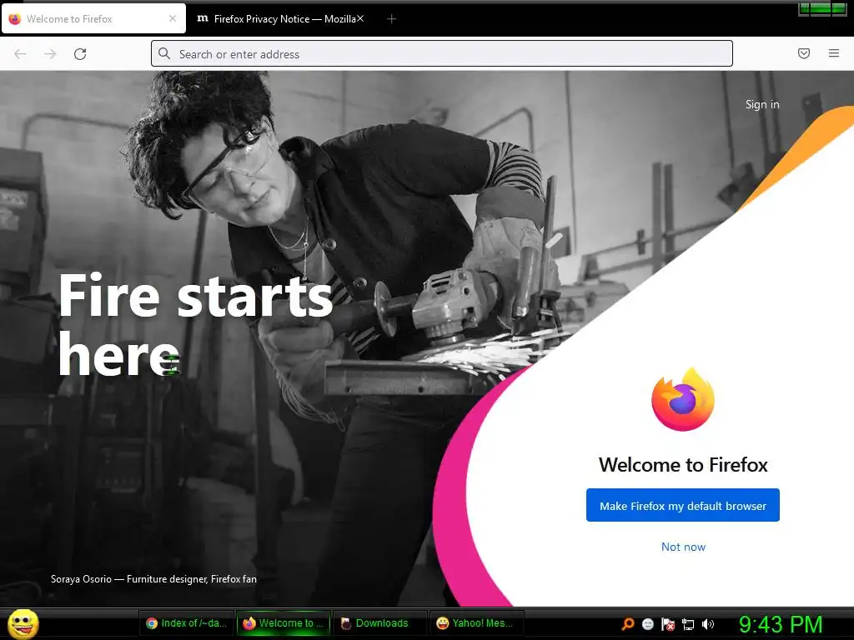Close the Welcome to Firefox tab
This screenshot has height=640, width=854.
point(173,18)
